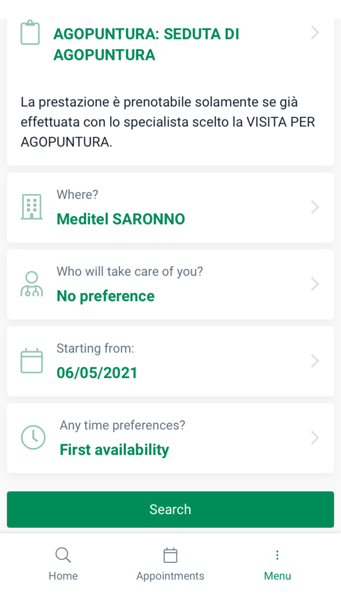
Task: Click the doctor icon next to No preference
Action: tap(31, 283)
